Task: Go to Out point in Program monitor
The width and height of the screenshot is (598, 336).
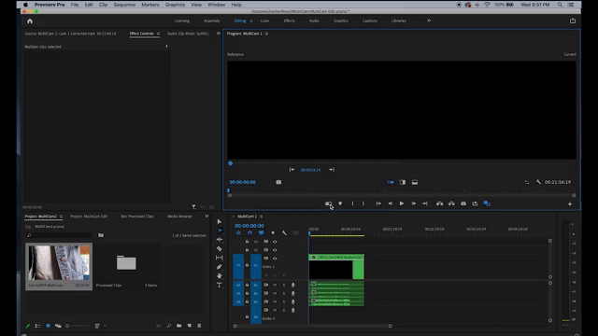Action: [425, 203]
